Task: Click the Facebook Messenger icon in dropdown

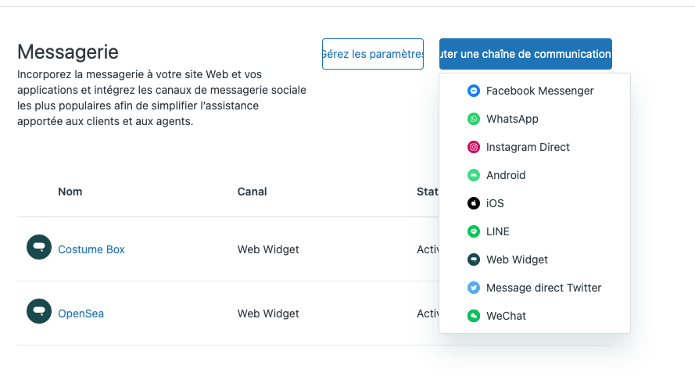Action: tap(474, 91)
